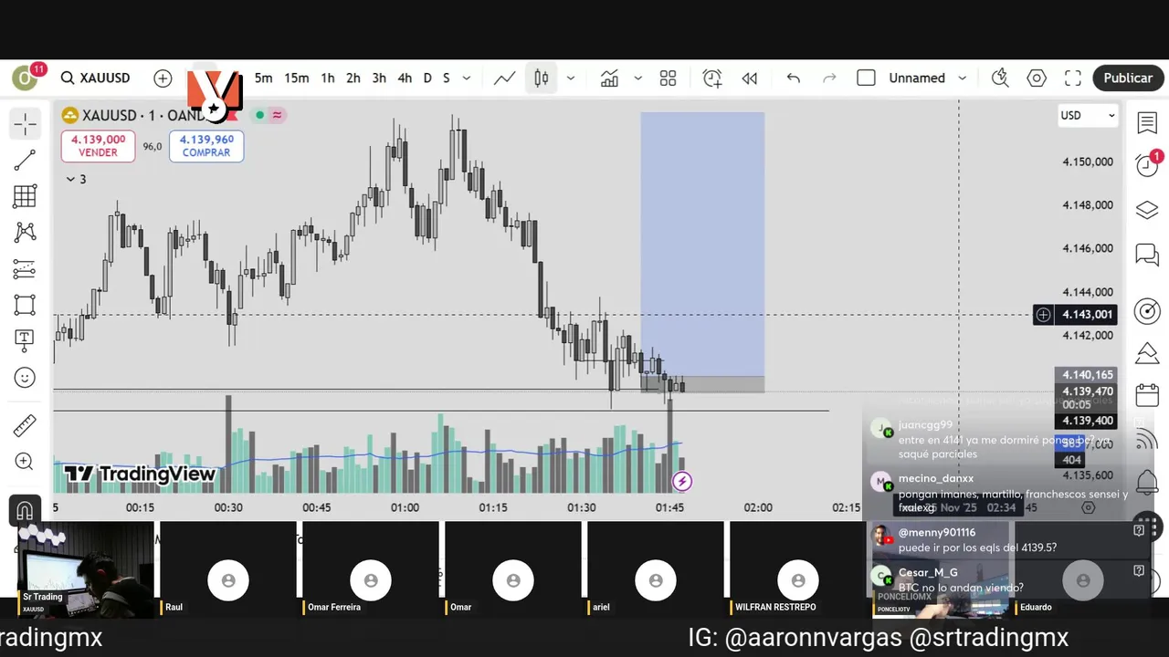
Task: Click the VENDER sell price button
Action: (x=98, y=146)
